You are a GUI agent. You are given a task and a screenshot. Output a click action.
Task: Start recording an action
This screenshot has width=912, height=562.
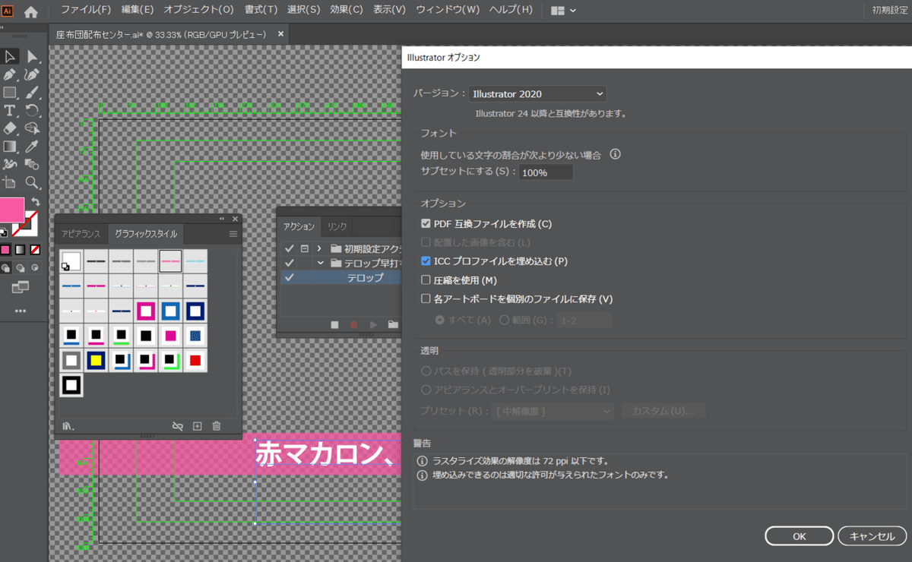353,325
